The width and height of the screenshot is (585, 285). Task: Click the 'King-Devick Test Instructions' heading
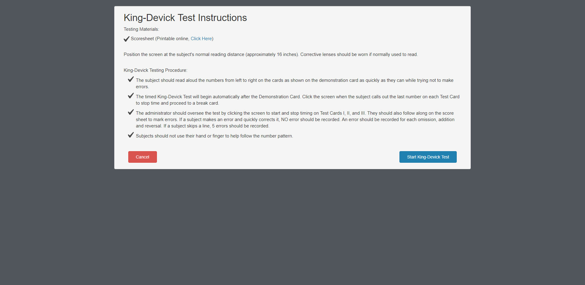point(185,18)
